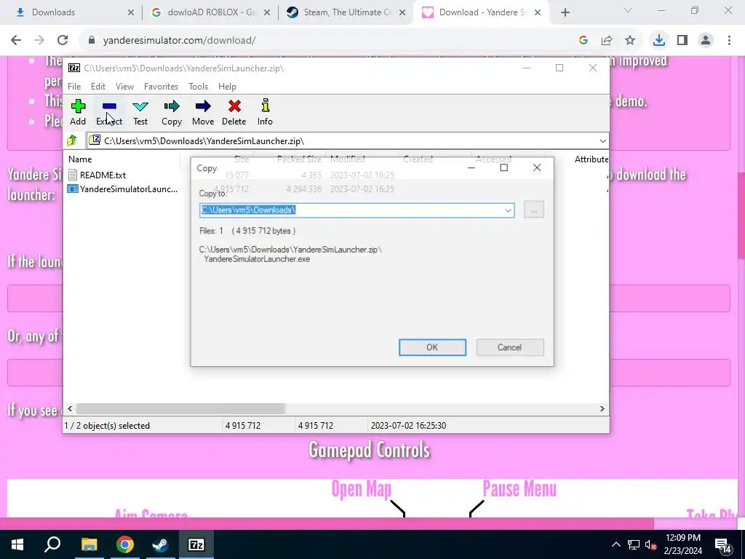Click the page vertical scrollbar thumb
This screenshot has width=745, height=559.
pyautogui.click(x=741, y=216)
